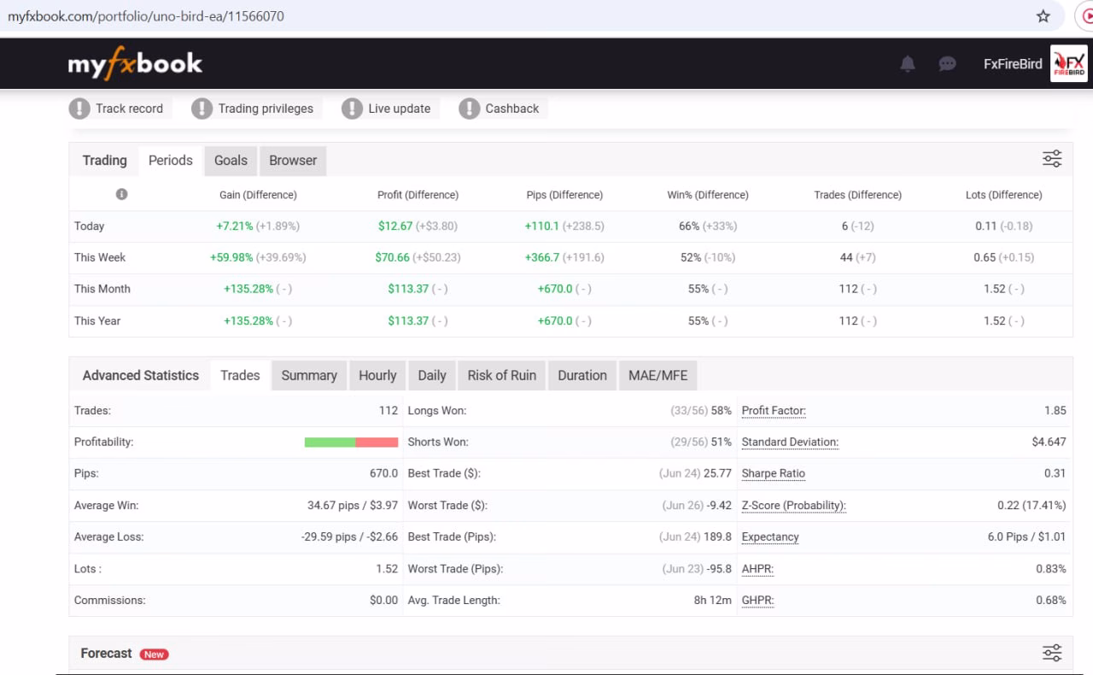Click the Live update exclamation icon
The image size is (1093, 675).
tap(352, 109)
